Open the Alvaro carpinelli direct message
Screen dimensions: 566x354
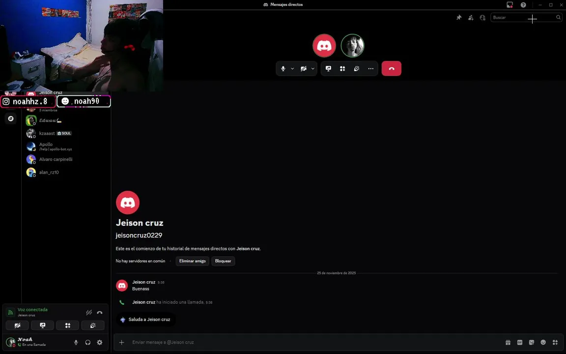tap(66, 159)
